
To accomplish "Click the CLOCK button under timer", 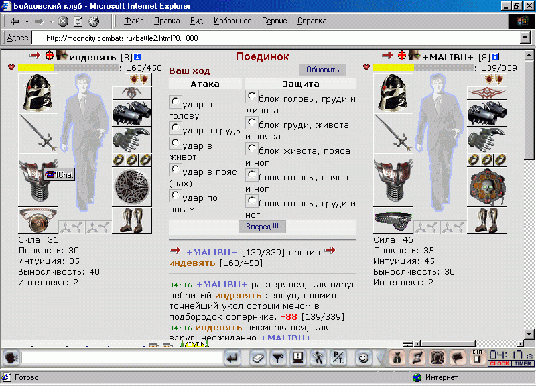I will point(499,363).
